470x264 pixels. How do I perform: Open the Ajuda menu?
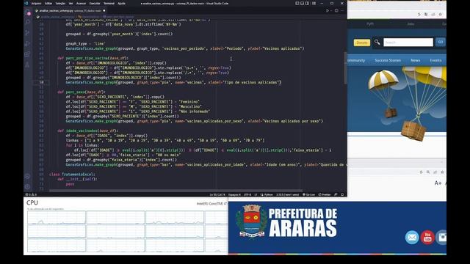(121, 3)
